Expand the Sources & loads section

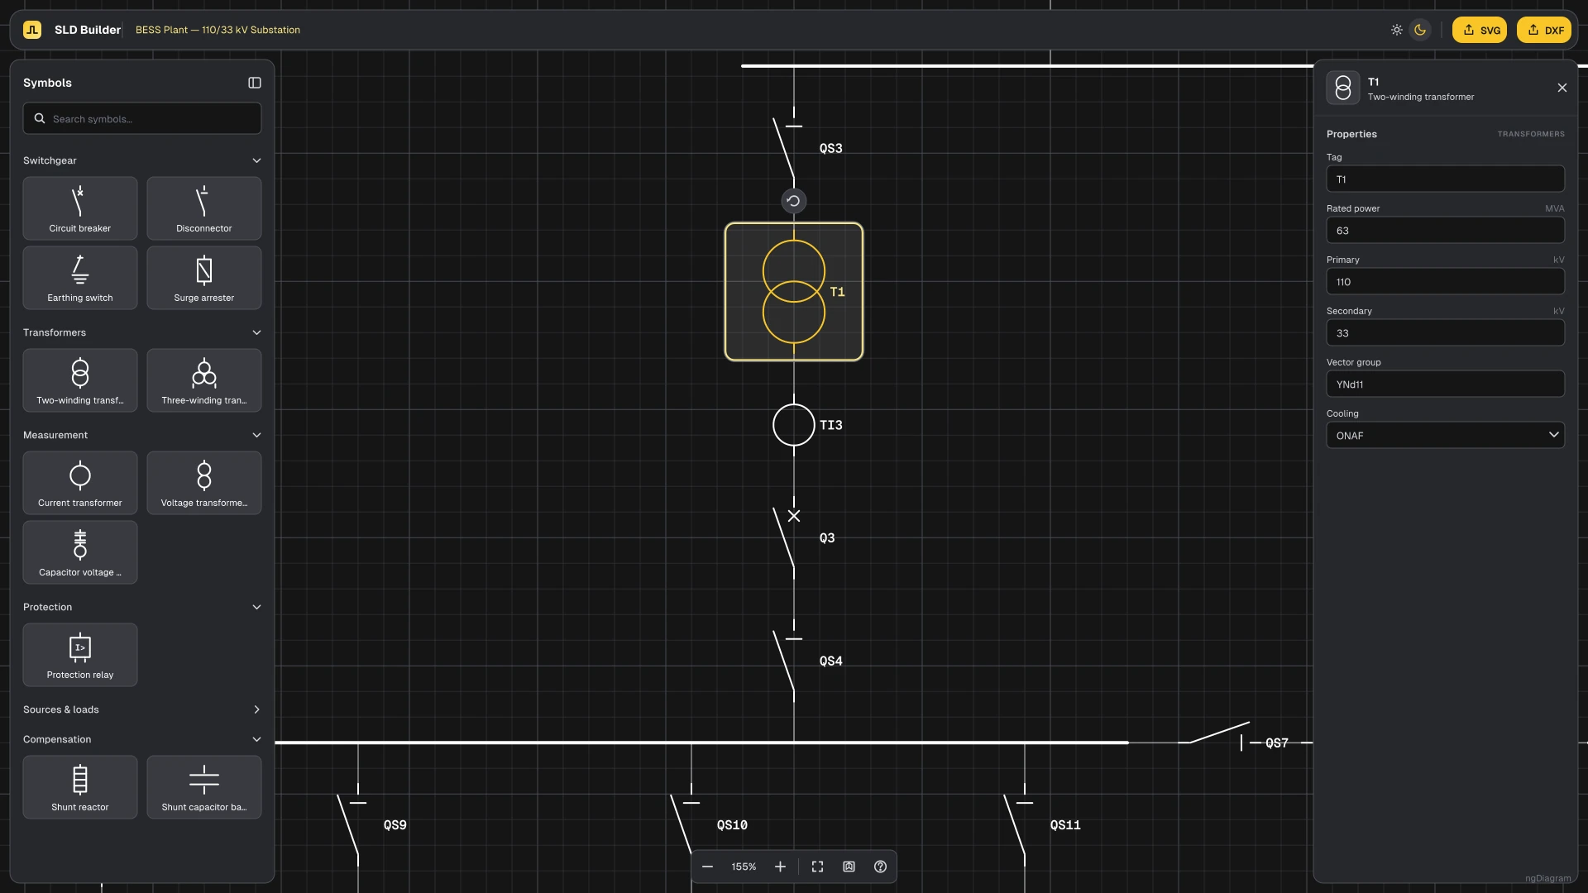point(142,709)
